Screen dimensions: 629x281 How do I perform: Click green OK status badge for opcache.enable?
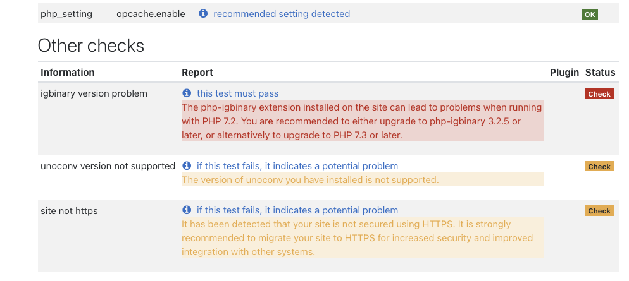tap(590, 15)
